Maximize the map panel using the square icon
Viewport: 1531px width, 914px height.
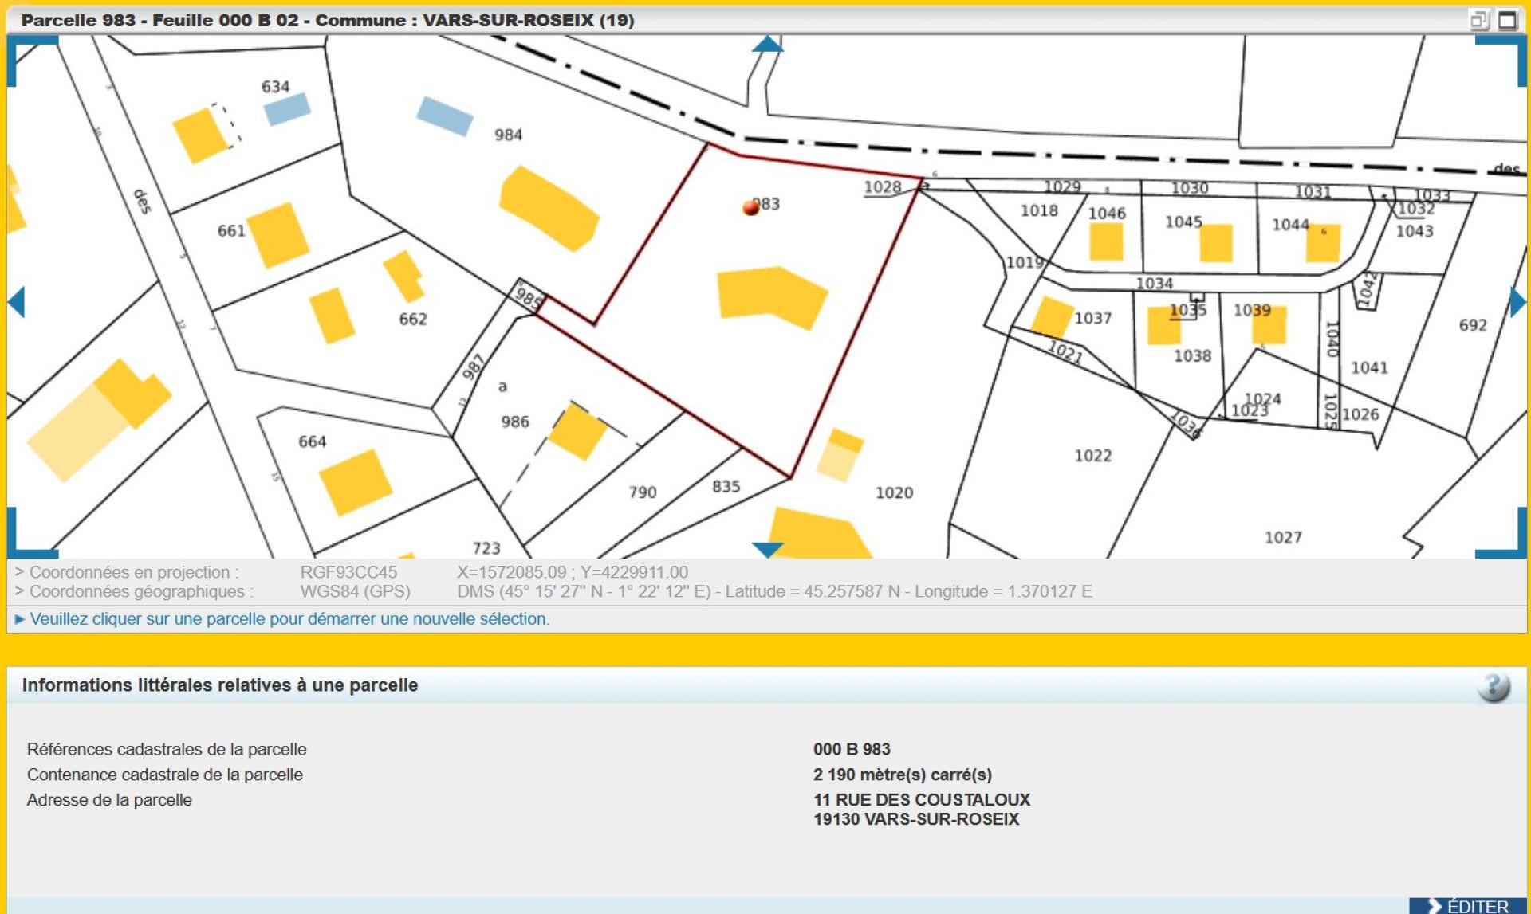pos(1507,20)
